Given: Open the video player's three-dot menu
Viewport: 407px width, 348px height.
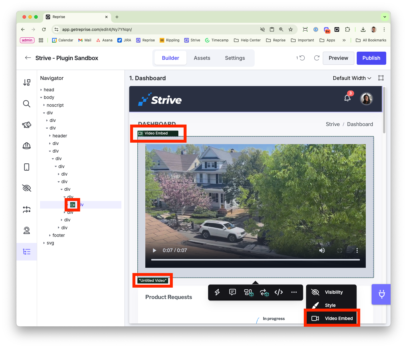Looking at the screenshot, I should 357,250.
